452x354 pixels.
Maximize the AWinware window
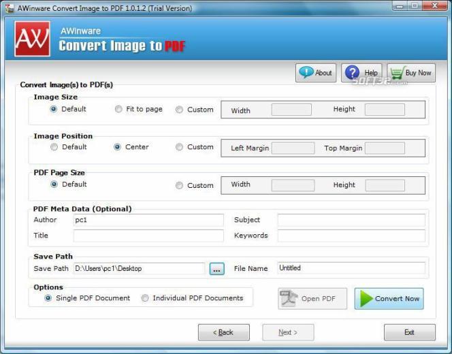click(415, 5)
